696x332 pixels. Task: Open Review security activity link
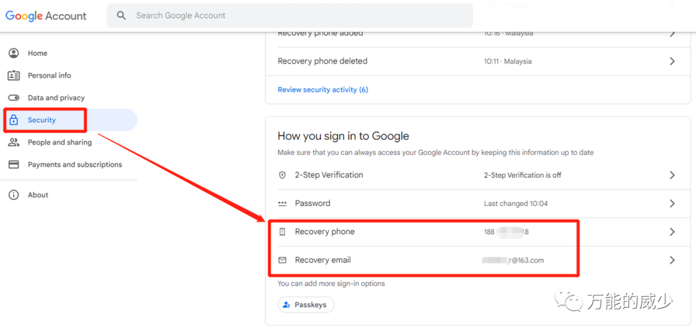coord(323,89)
